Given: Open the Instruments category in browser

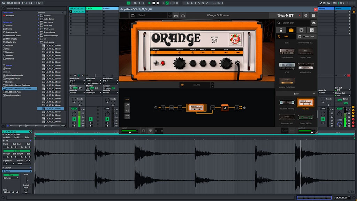Looking at the screenshot, I should click(12, 32).
